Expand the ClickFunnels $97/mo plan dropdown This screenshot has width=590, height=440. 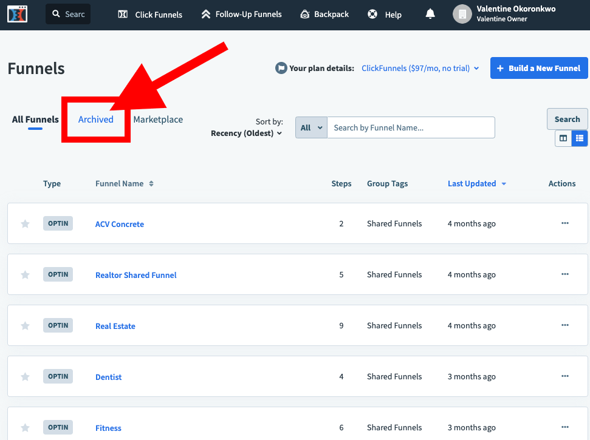[x=420, y=69]
